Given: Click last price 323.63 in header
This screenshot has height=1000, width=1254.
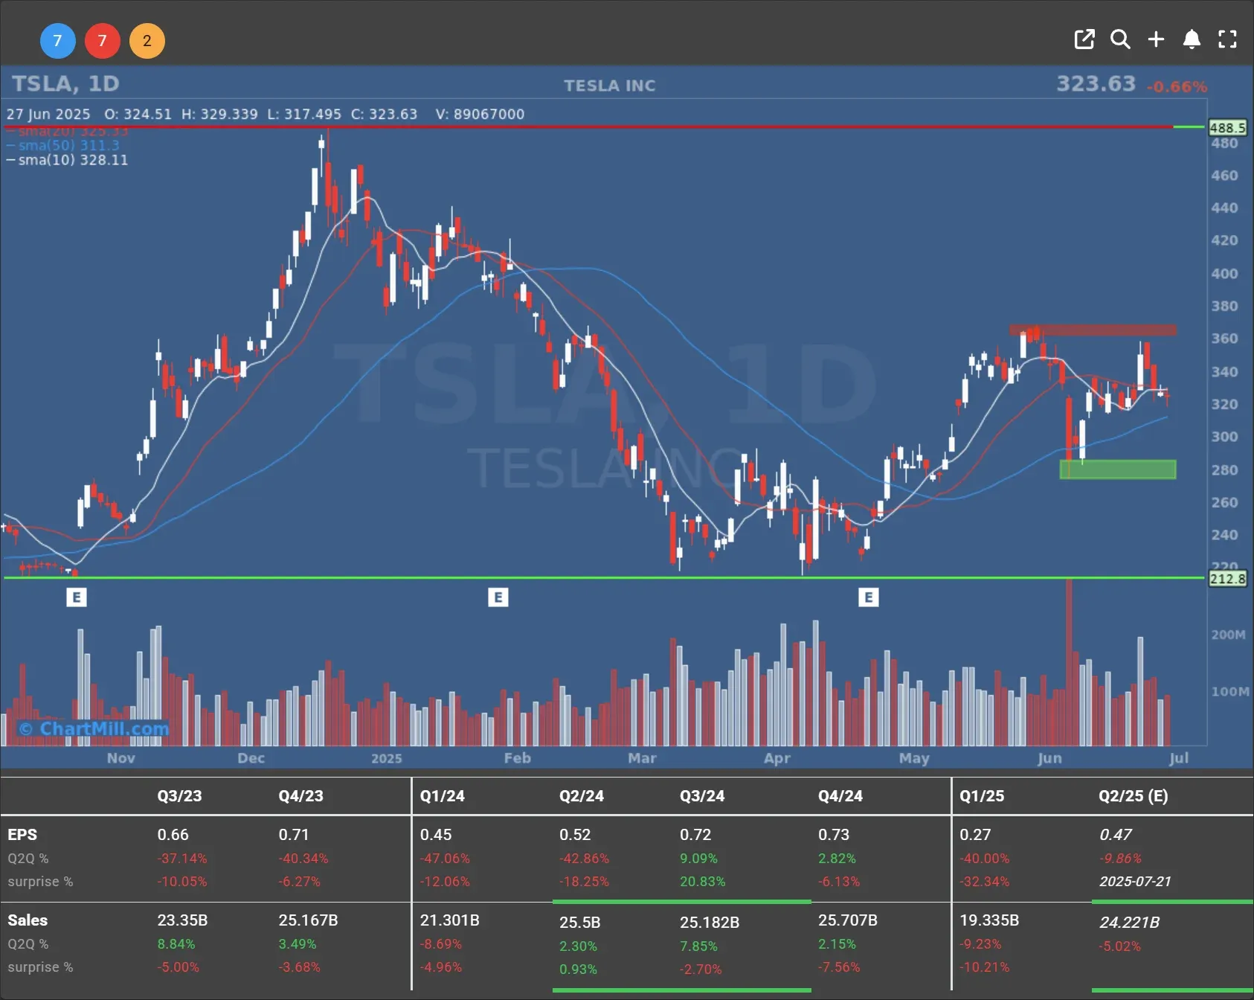Looking at the screenshot, I should click(x=1096, y=83).
